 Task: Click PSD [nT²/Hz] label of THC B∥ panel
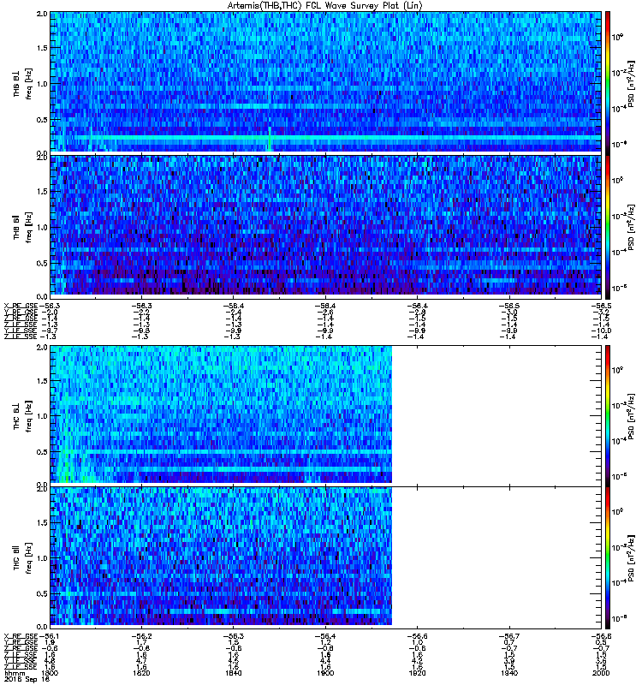631,558
